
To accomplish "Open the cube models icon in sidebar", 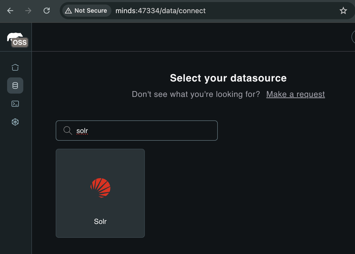I will (15, 122).
